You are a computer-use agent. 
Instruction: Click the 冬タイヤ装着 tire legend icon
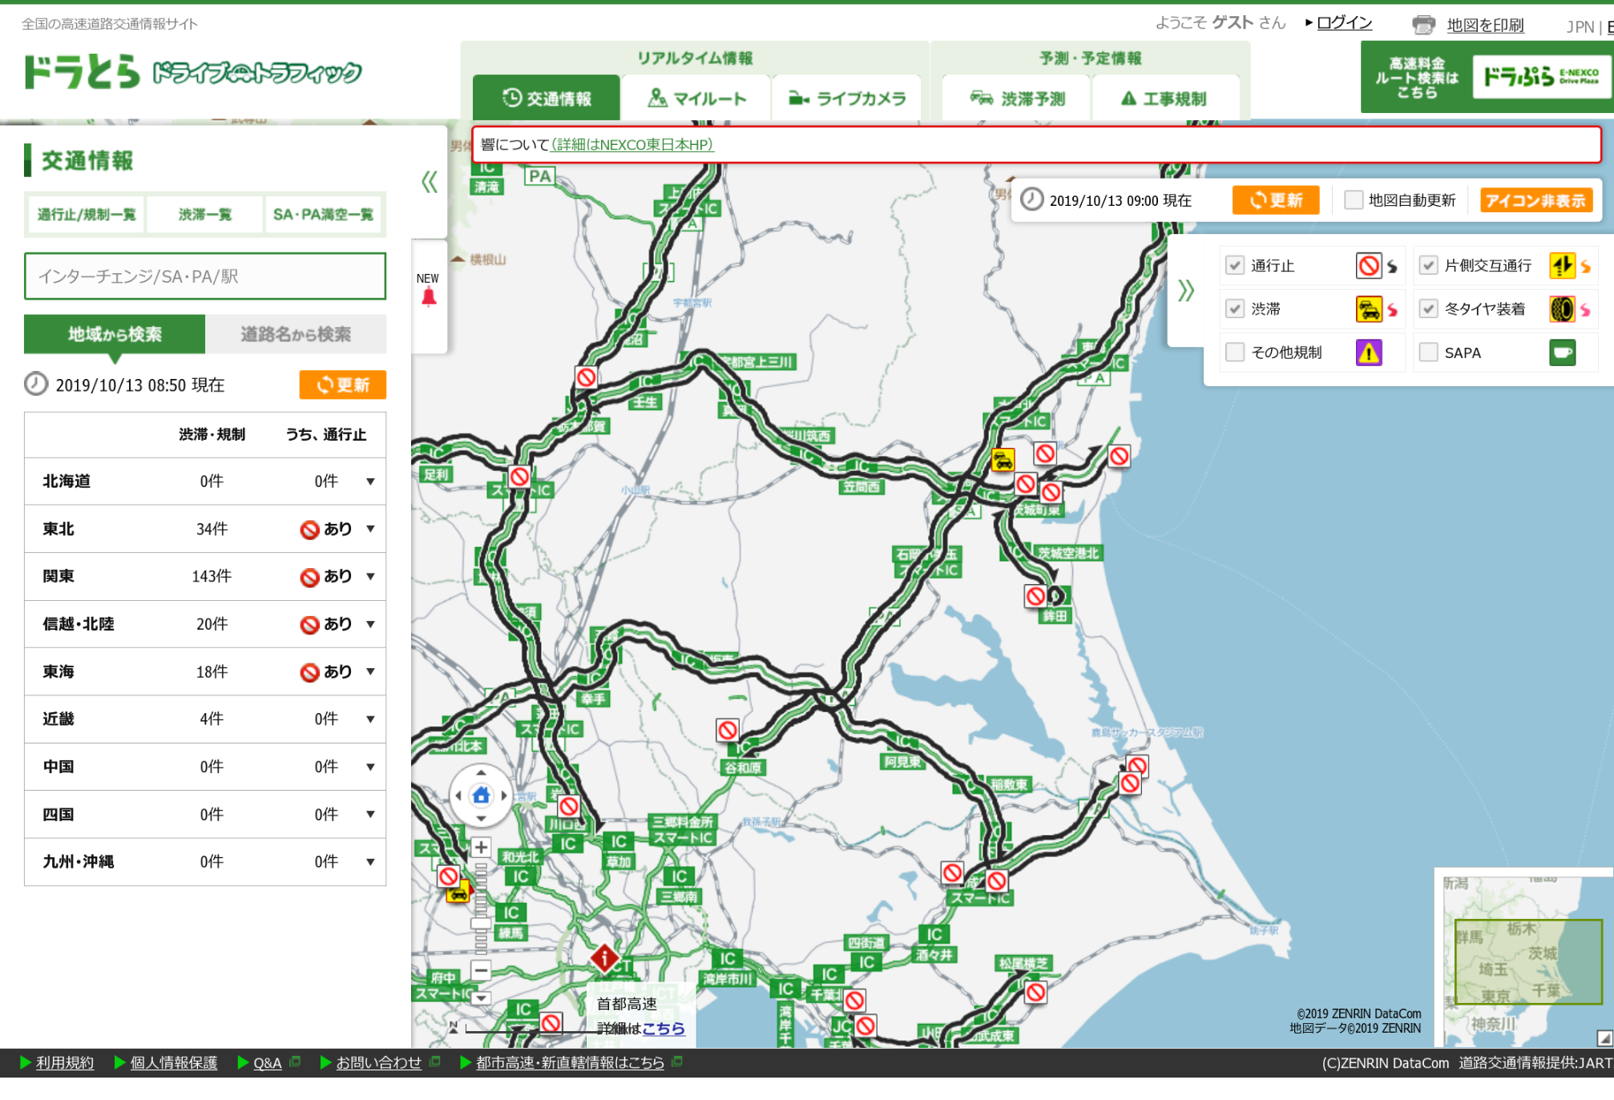(1562, 309)
